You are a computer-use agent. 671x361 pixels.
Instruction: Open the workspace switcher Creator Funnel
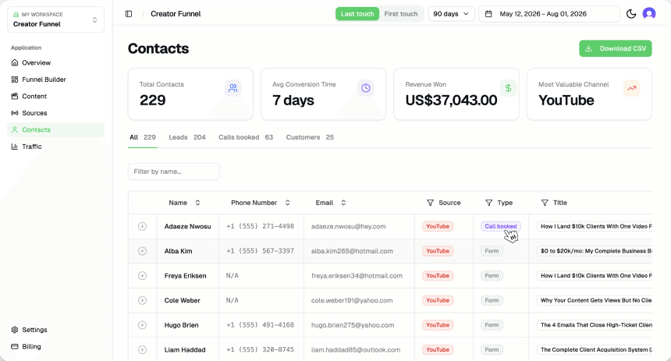(55, 19)
